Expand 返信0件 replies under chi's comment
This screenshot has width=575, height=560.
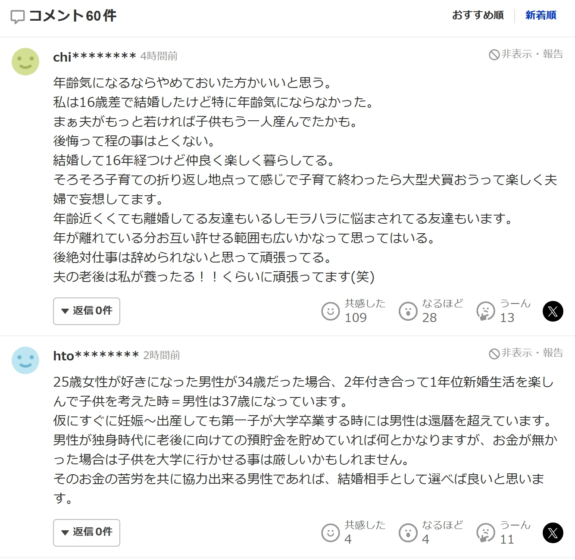pyautogui.click(x=87, y=311)
